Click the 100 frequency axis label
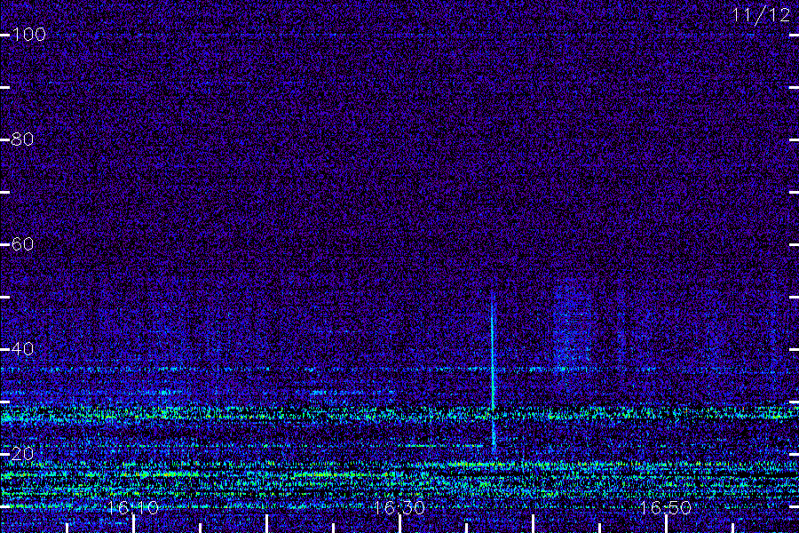799x533 pixels. point(28,35)
